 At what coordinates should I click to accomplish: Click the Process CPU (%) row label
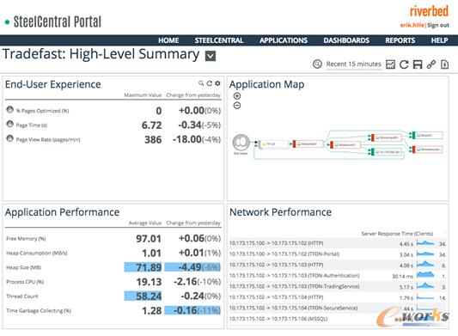(25, 282)
